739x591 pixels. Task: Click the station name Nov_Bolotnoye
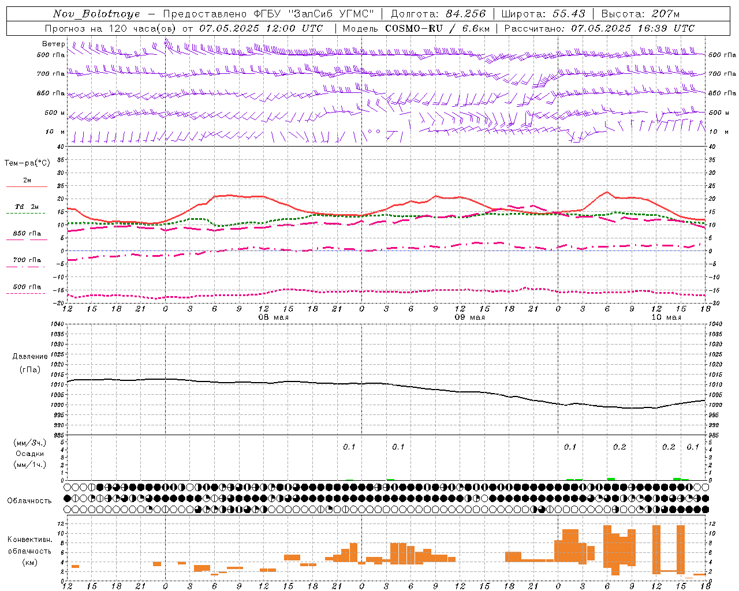96,14
